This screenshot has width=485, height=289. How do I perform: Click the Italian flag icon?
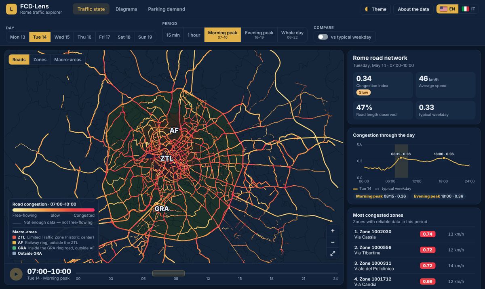(465, 9)
